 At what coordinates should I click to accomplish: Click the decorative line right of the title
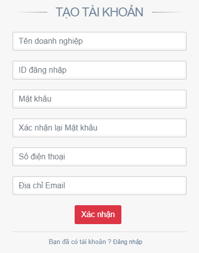tap(169, 12)
